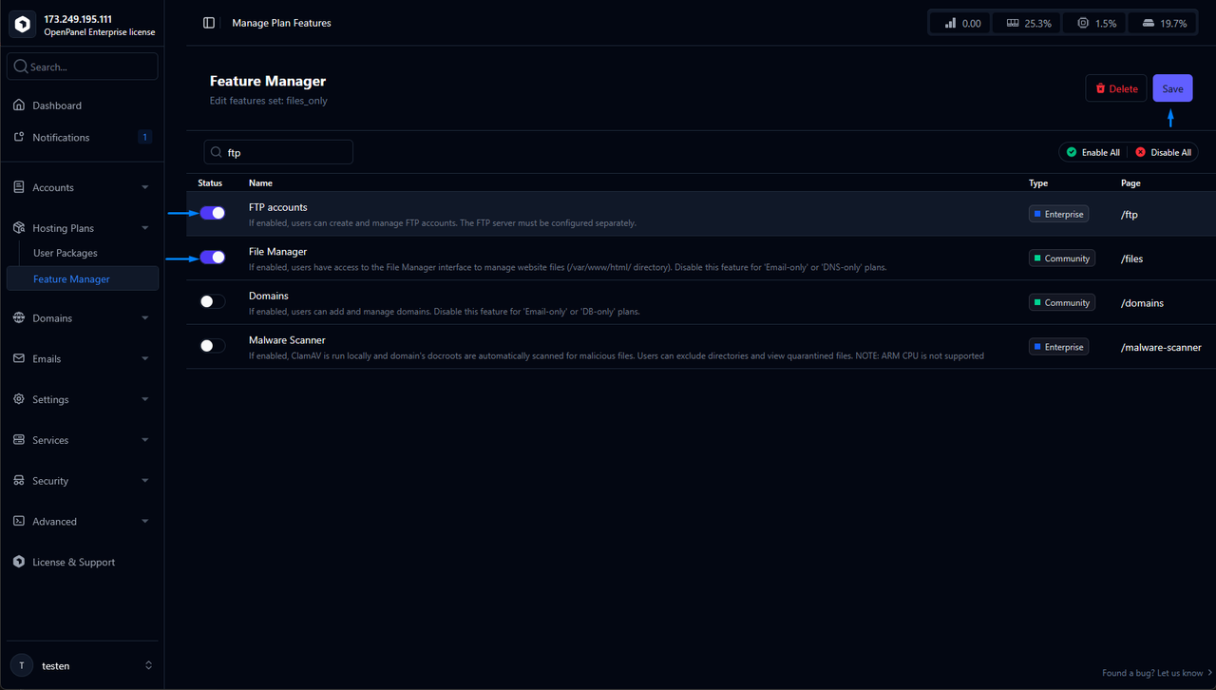Screen dimensions: 1216x690
Task: Click the Status column header
Action: click(210, 182)
